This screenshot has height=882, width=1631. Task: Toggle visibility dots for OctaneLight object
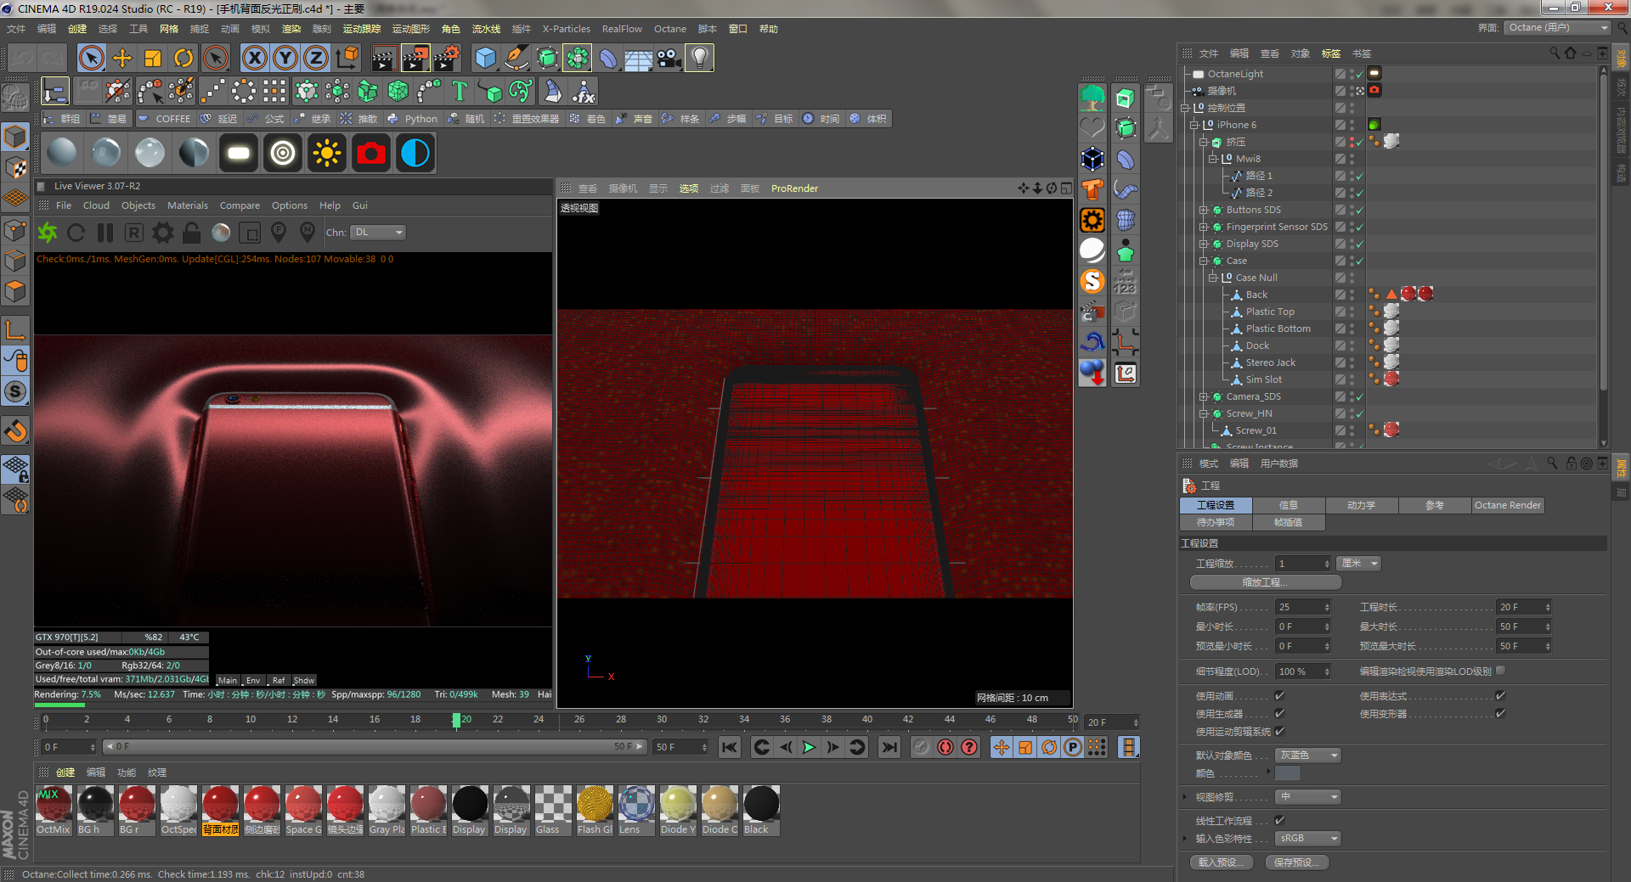pos(1352,74)
